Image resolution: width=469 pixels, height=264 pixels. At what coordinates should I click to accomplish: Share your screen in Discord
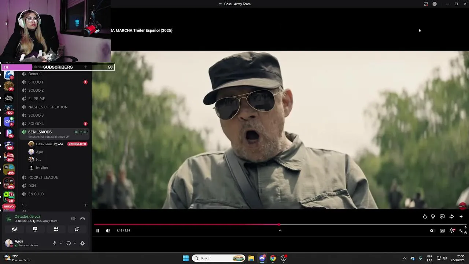click(x=35, y=229)
